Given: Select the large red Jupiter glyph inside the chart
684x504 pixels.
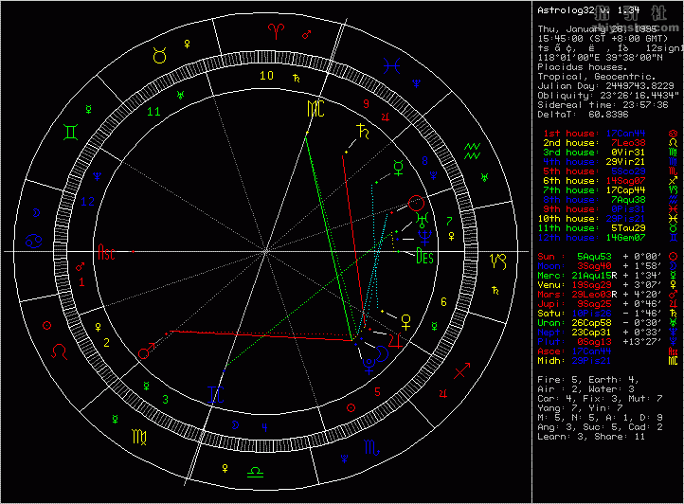Looking at the screenshot, I should (395, 340).
